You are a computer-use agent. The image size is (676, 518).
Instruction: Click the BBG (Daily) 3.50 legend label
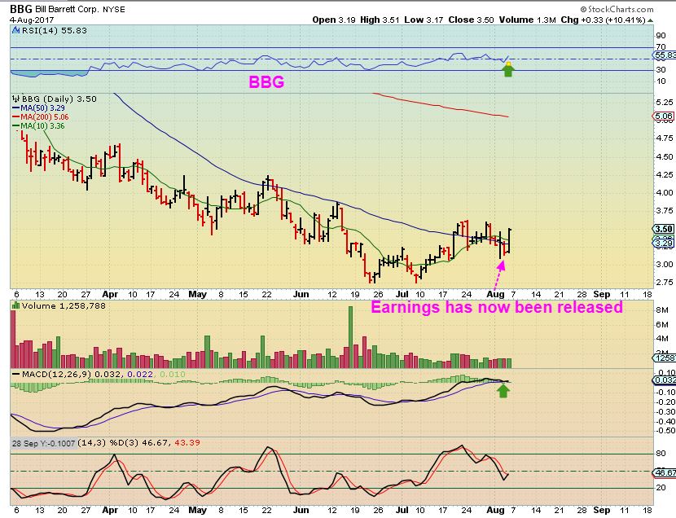(59, 99)
